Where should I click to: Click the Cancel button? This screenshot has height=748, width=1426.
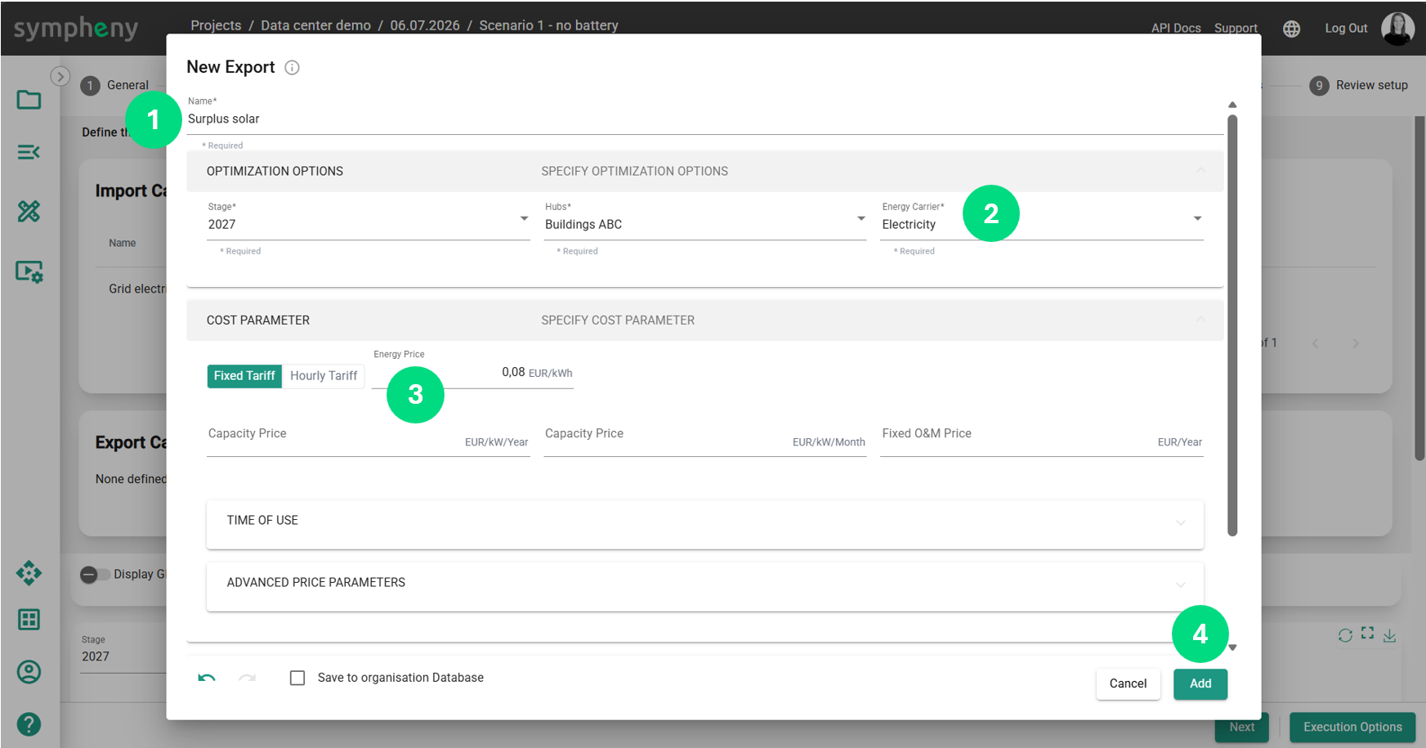coord(1128,684)
